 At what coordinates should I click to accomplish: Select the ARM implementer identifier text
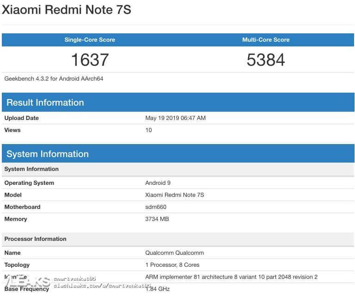(232, 277)
